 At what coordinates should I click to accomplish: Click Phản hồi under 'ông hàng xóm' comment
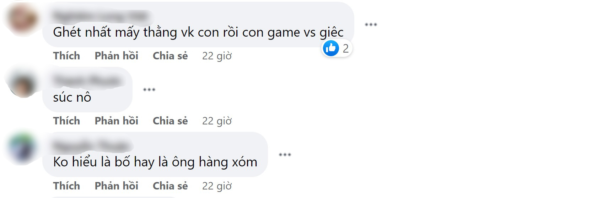pyautogui.click(x=116, y=186)
